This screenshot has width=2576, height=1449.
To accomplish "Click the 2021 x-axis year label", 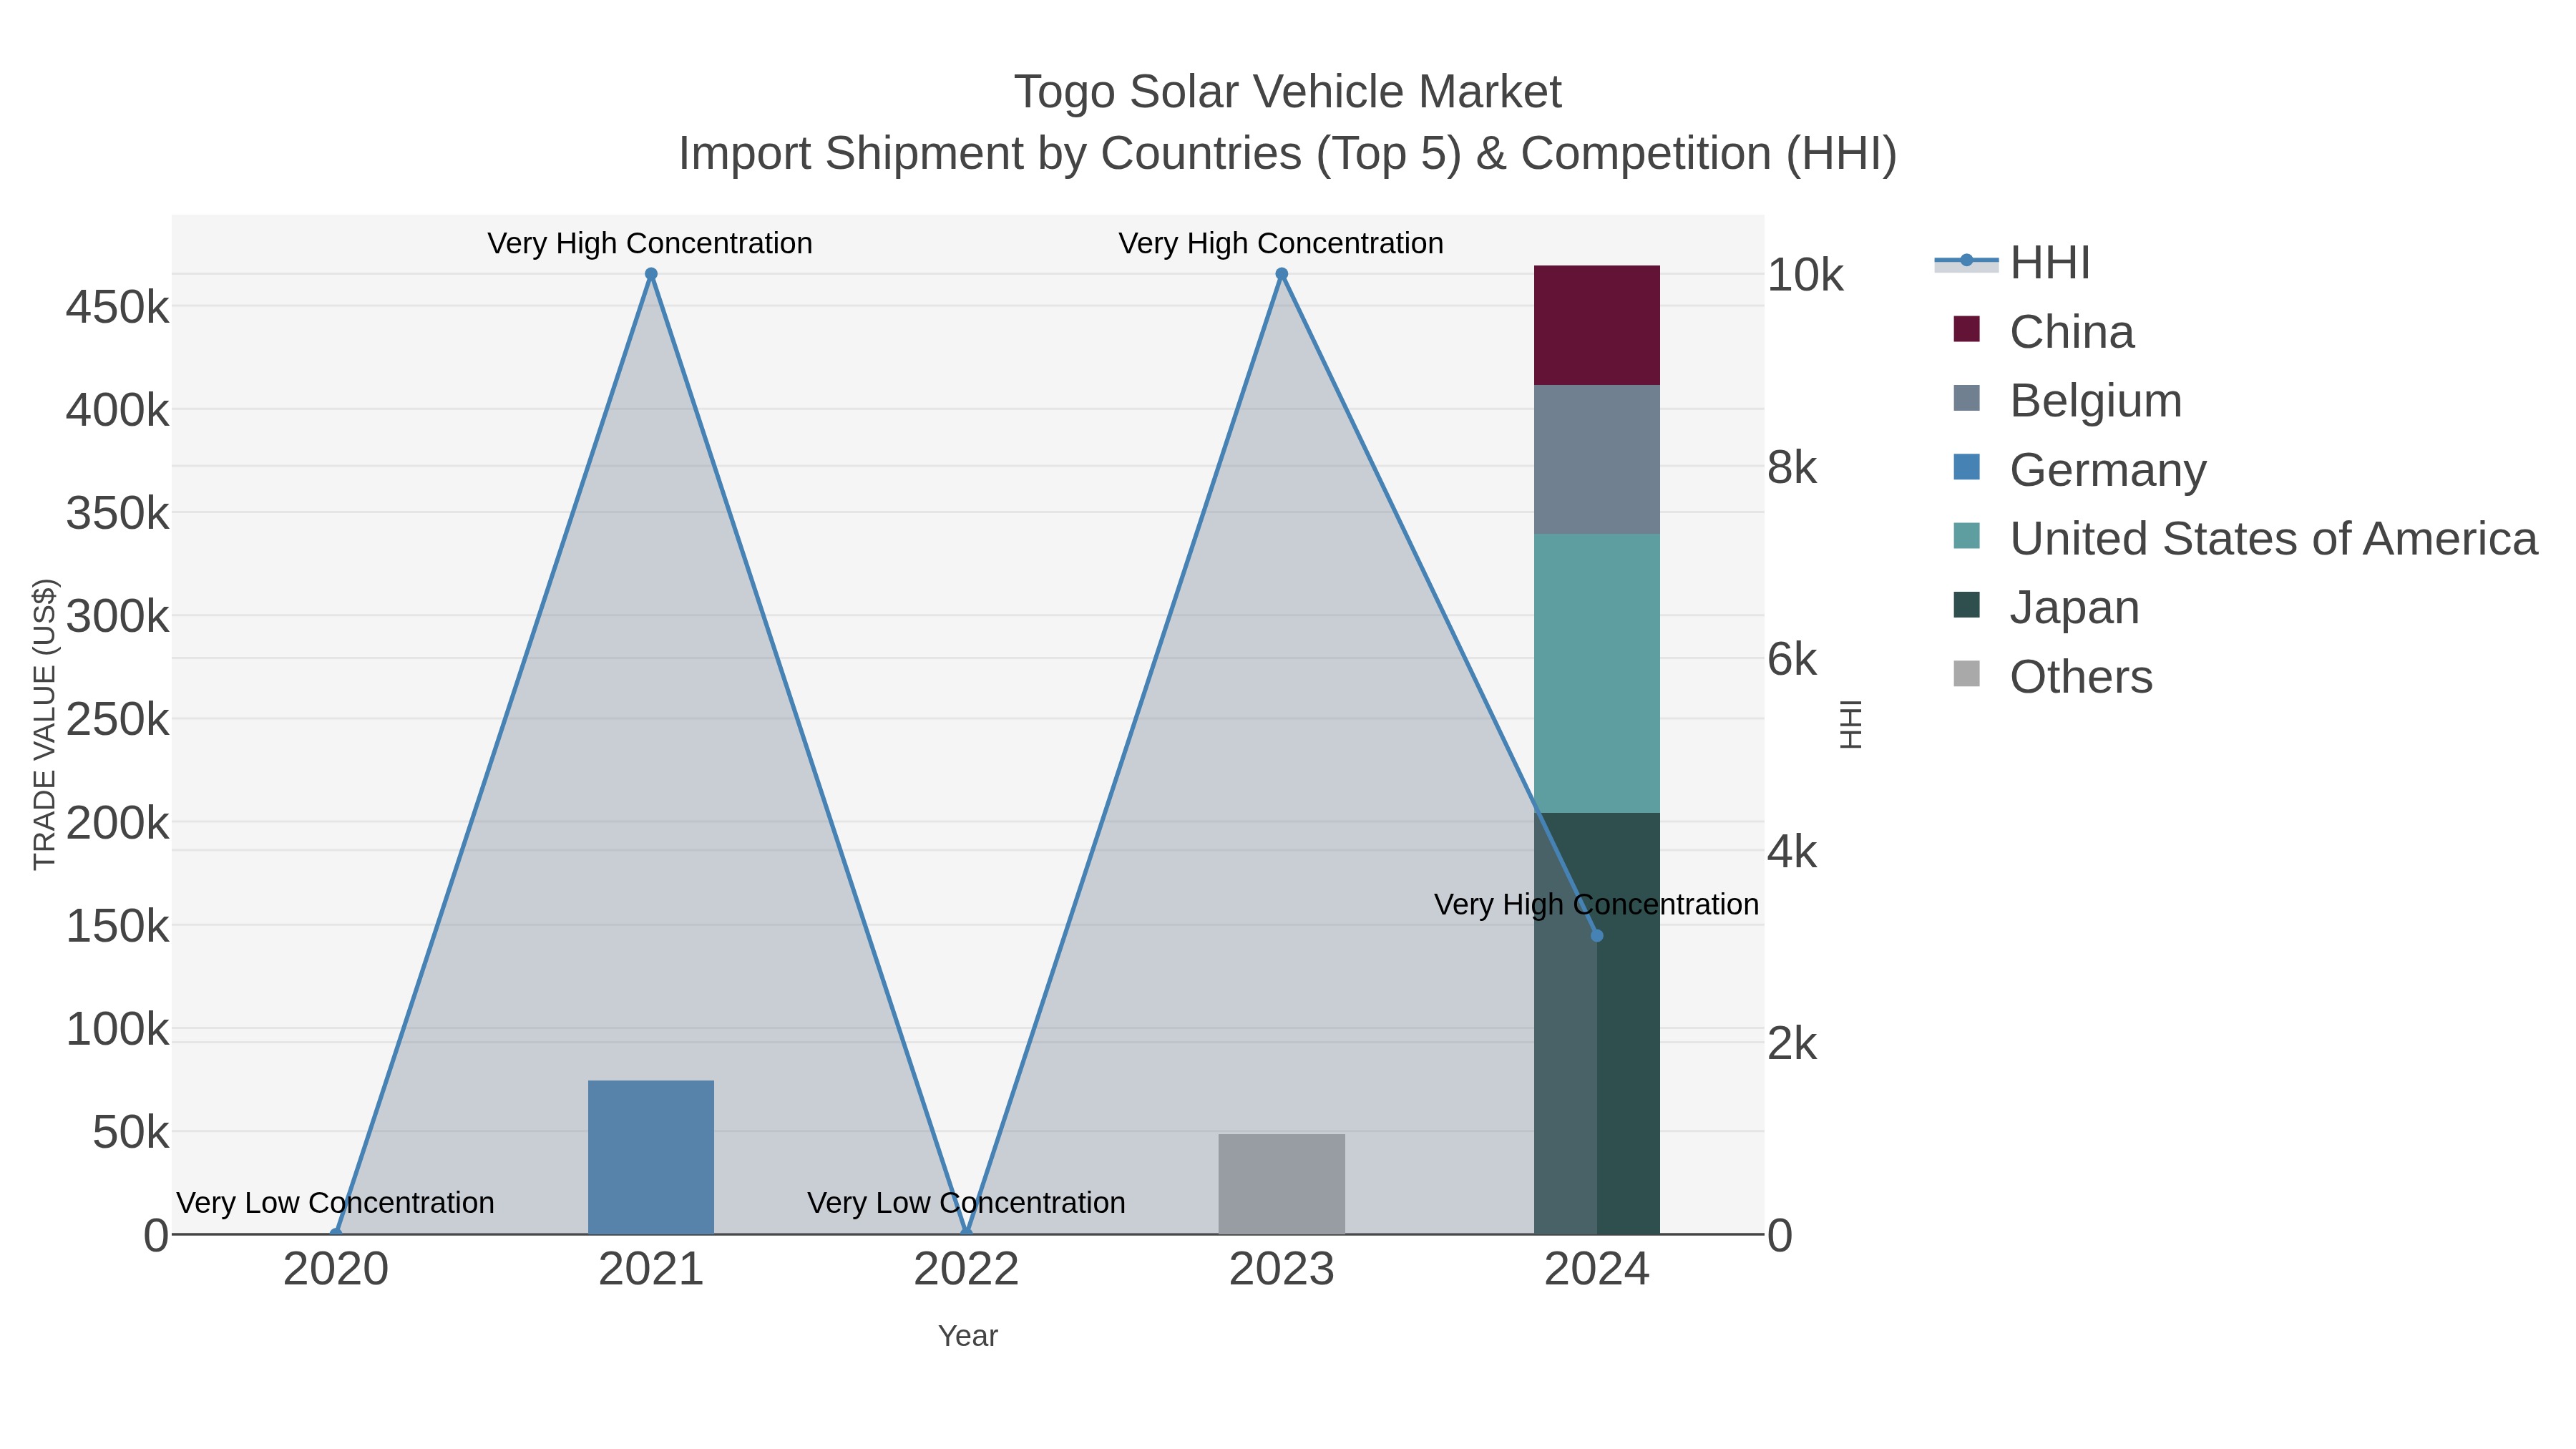I will click(x=651, y=1270).
